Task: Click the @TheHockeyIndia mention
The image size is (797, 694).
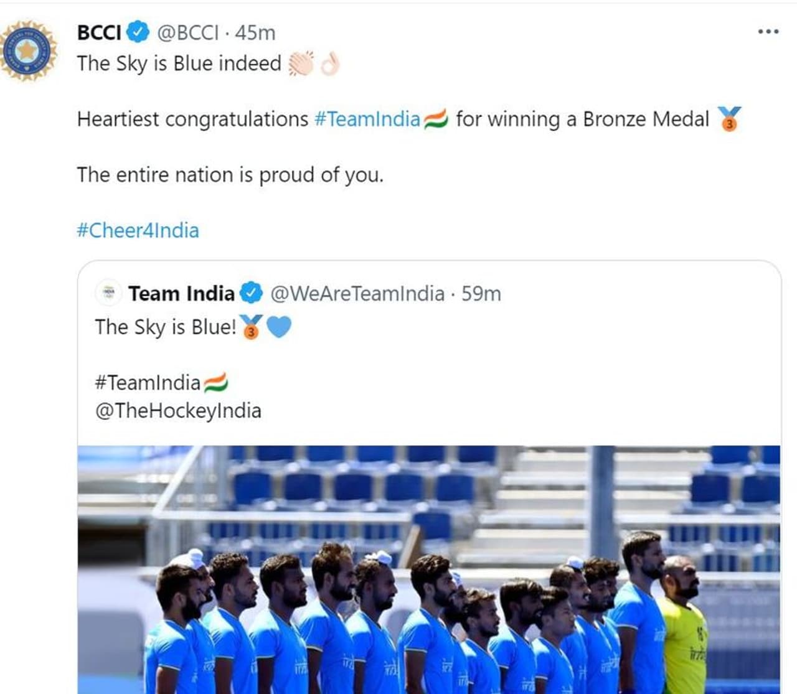Action: [179, 411]
